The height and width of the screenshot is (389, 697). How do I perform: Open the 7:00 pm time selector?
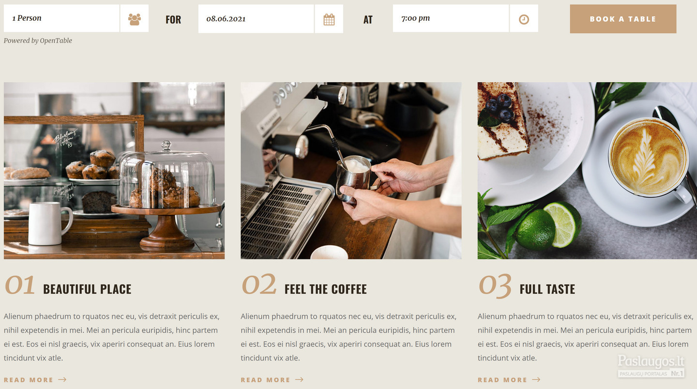point(451,18)
